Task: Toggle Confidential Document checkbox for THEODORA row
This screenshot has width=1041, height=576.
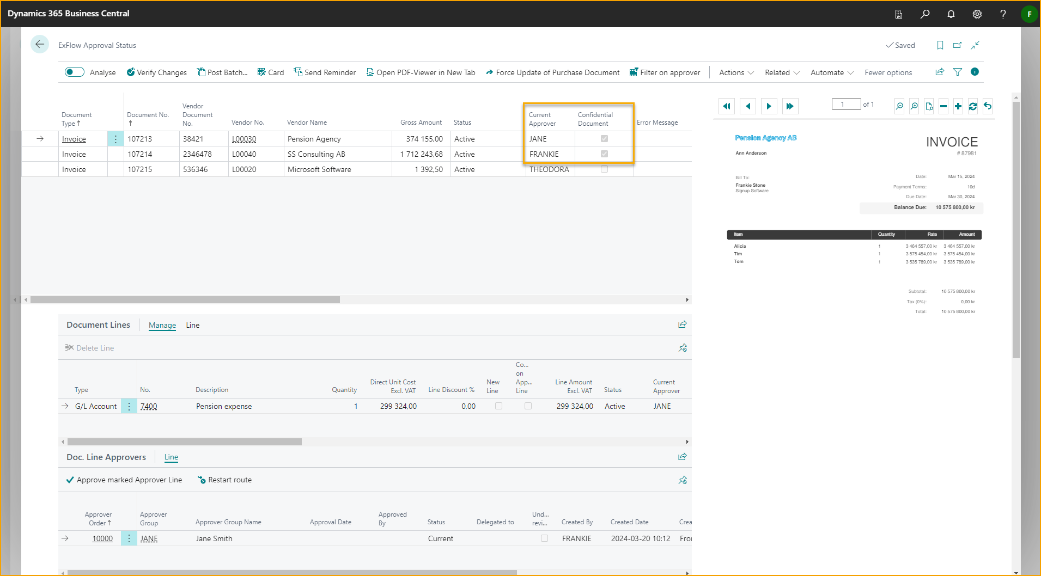Action: (x=604, y=169)
